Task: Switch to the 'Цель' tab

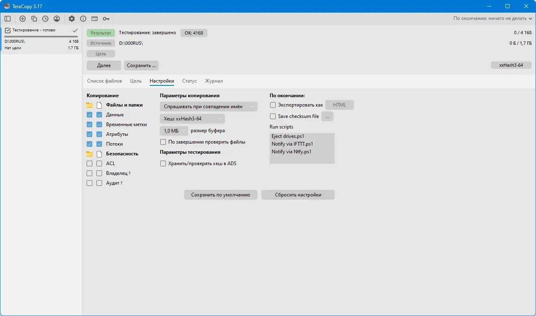Action: click(x=136, y=81)
